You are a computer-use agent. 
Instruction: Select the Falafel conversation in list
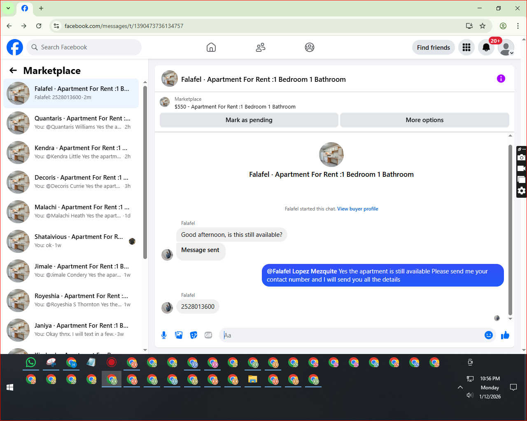pyautogui.click(x=71, y=93)
